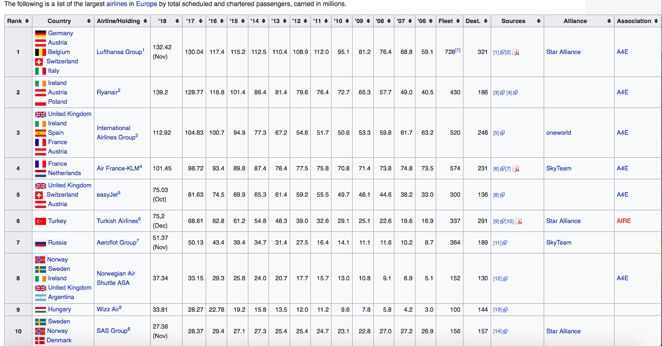This screenshot has width=662, height=346.
Task: Click the Argentina flag icon
Action: coord(40,297)
